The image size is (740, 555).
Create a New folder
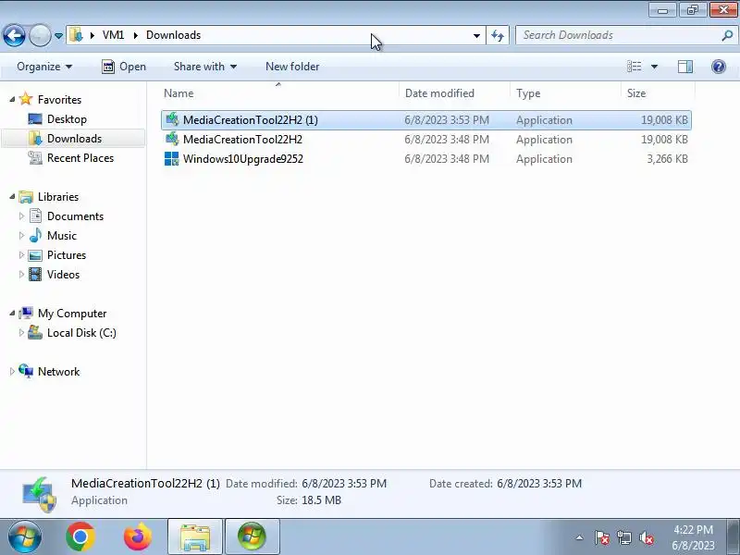click(x=292, y=67)
